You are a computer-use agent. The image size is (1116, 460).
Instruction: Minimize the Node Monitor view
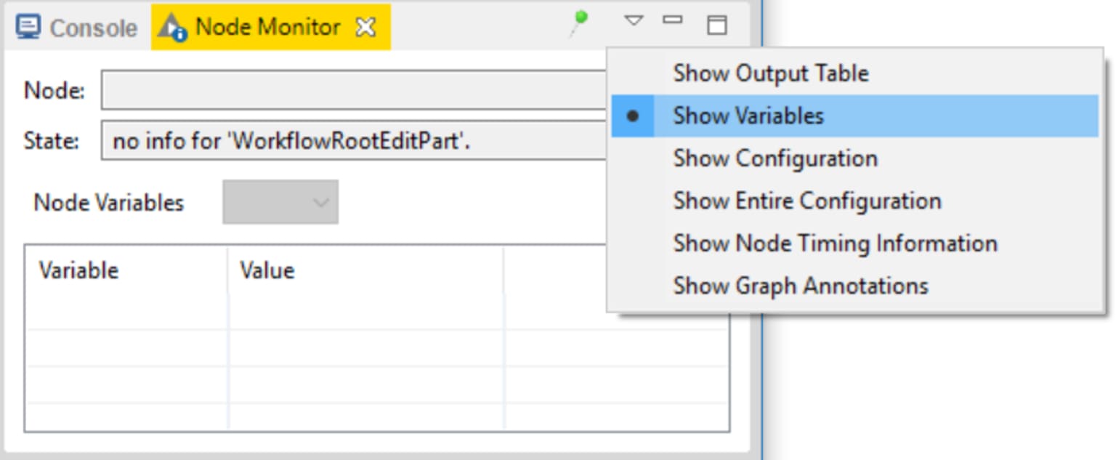(673, 20)
